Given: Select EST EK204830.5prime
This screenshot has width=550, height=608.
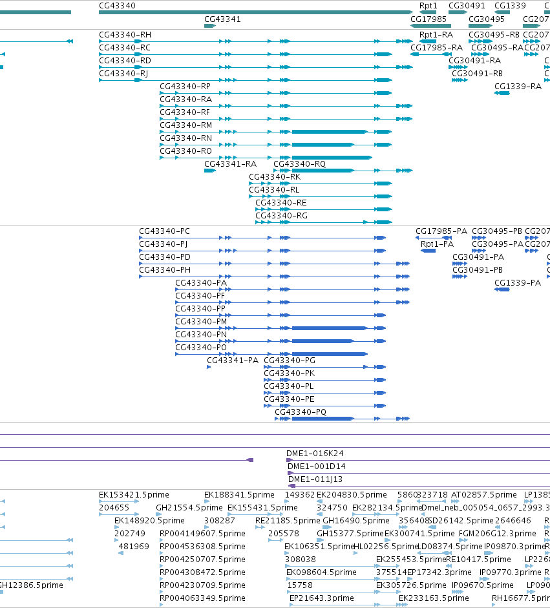Looking at the screenshot, I should click(x=352, y=495).
